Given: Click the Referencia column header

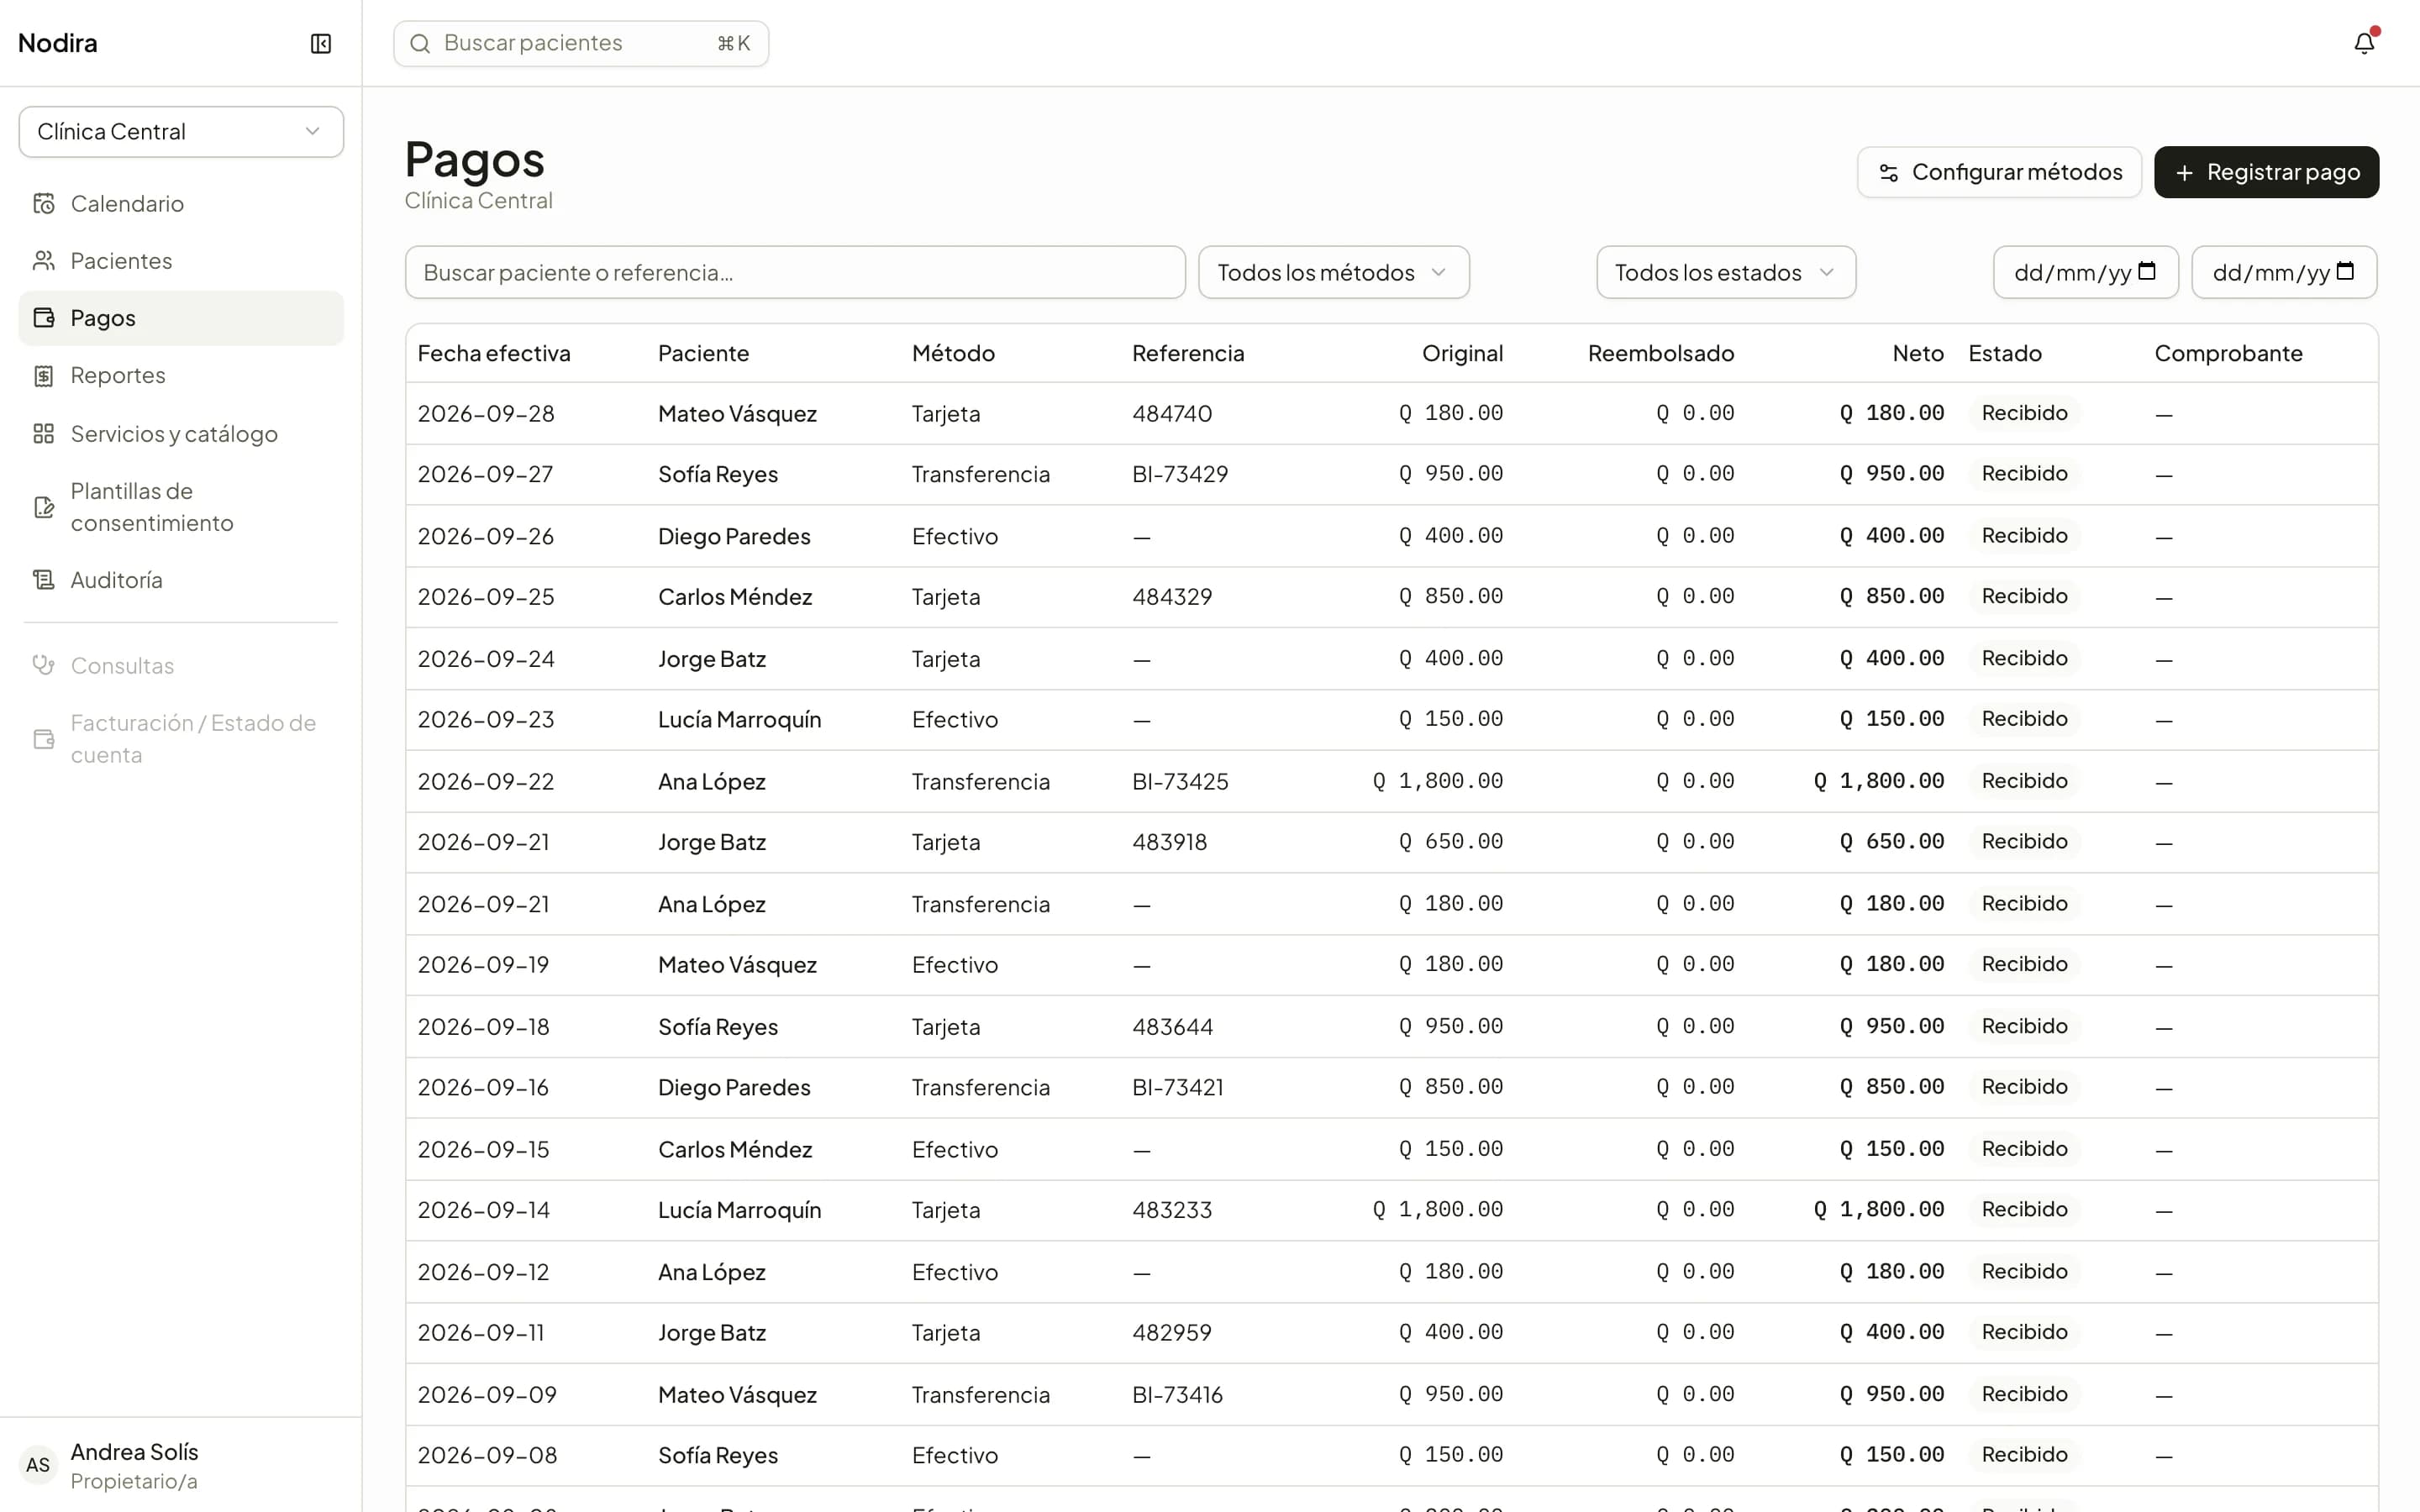Looking at the screenshot, I should (1188, 353).
